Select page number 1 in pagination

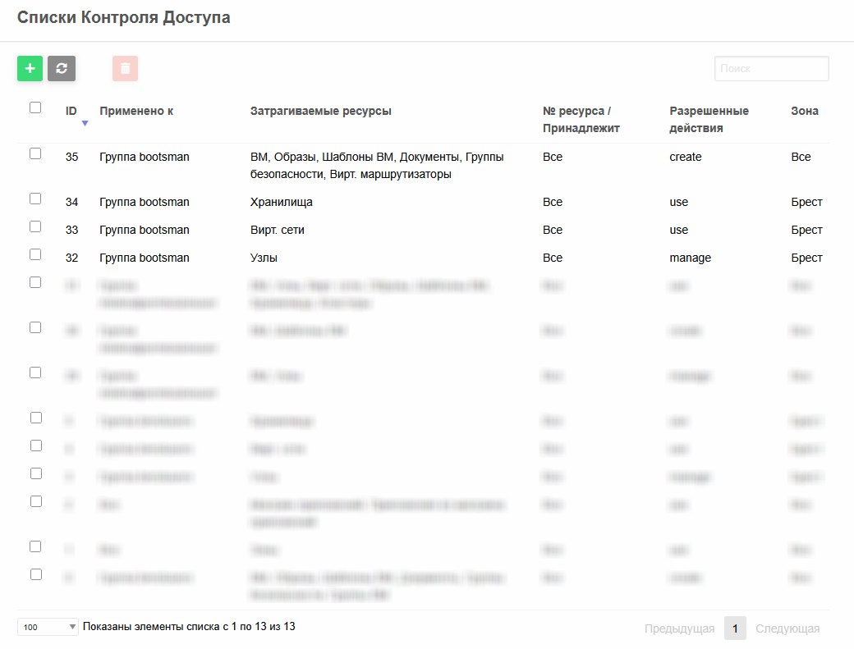[735, 628]
